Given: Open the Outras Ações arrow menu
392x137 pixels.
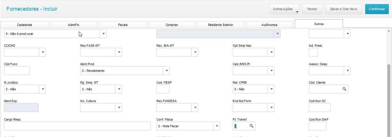Looking at the screenshot, I should pyautogui.click(x=297, y=12).
